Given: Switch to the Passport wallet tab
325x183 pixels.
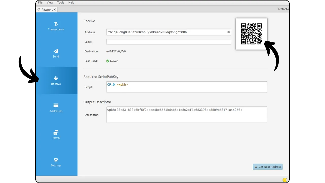Looking at the screenshot, I should click(x=46, y=10).
